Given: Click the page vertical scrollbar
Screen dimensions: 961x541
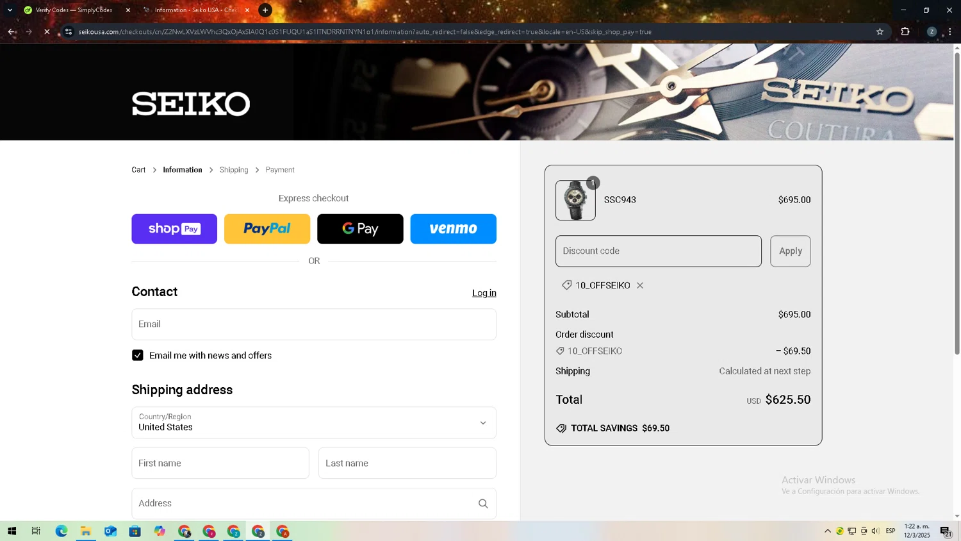Looking at the screenshot, I should coord(957,204).
